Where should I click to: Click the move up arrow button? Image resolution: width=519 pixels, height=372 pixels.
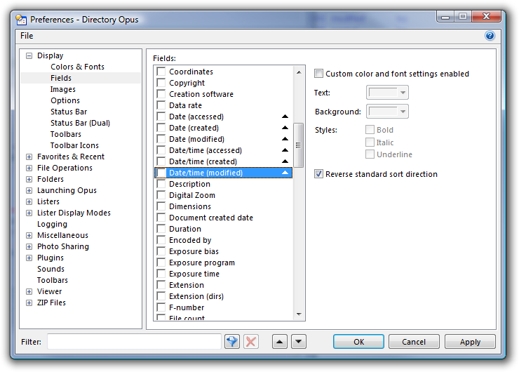[280, 342]
